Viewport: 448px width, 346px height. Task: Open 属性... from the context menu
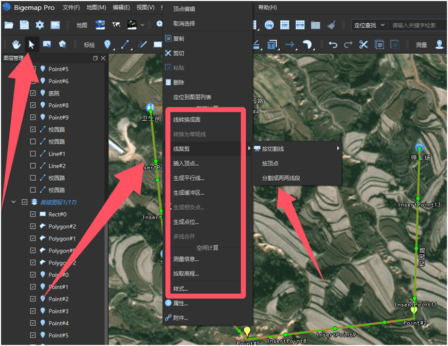tap(207, 303)
